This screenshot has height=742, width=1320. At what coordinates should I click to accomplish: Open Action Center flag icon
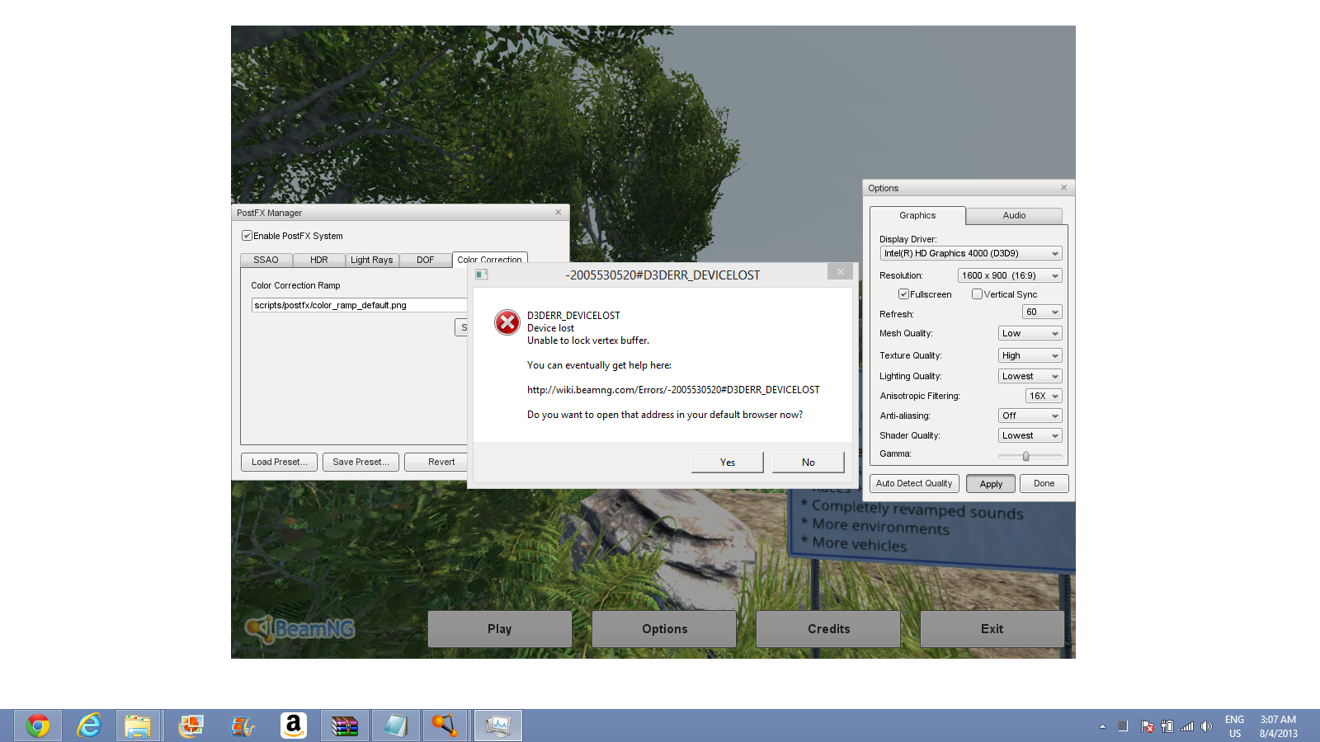[1147, 726]
